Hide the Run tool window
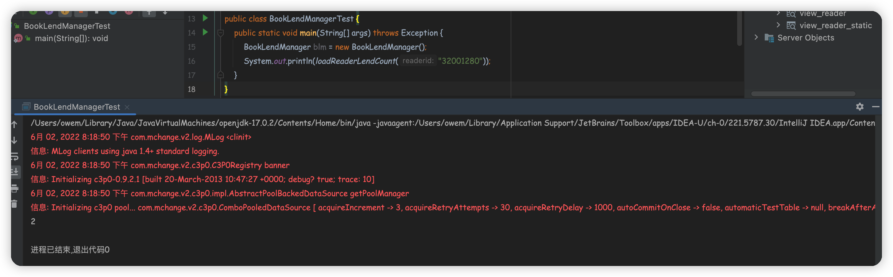The width and height of the screenshot is (893, 277). [x=875, y=107]
